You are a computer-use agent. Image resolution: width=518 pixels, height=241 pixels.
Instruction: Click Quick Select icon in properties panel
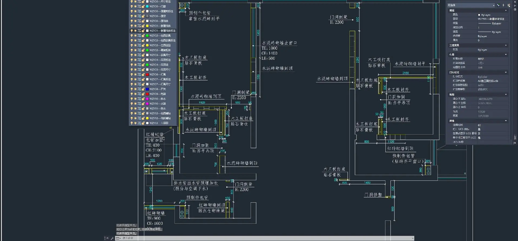pos(509,5)
